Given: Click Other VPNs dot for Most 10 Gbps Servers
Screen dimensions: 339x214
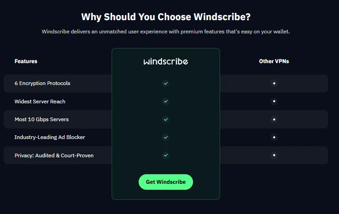Looking at the screenshot, I should [x=274, y=119].
